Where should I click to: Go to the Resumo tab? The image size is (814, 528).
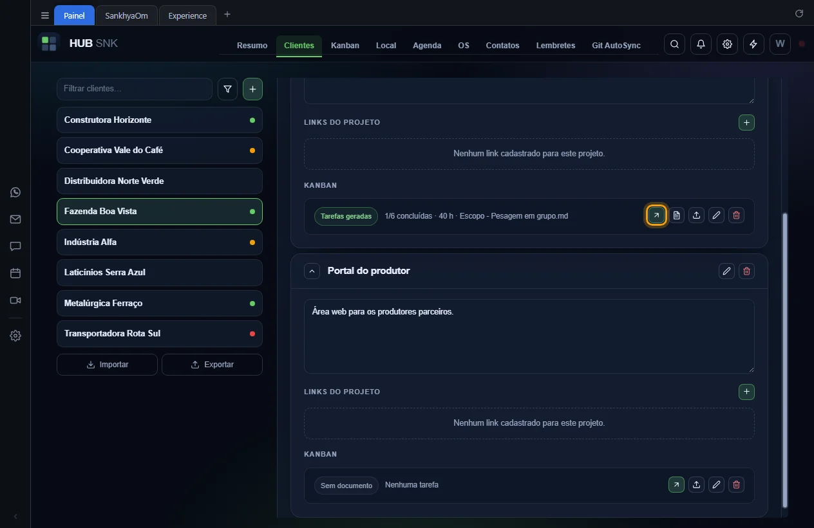252,46
